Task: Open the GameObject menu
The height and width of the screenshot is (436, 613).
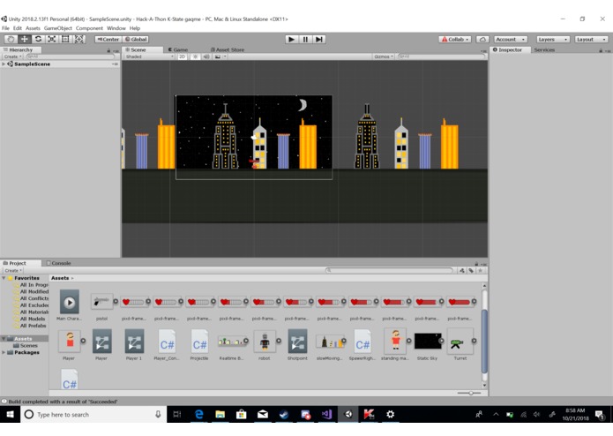Action: pyautogui.click(x=58, y=28)
